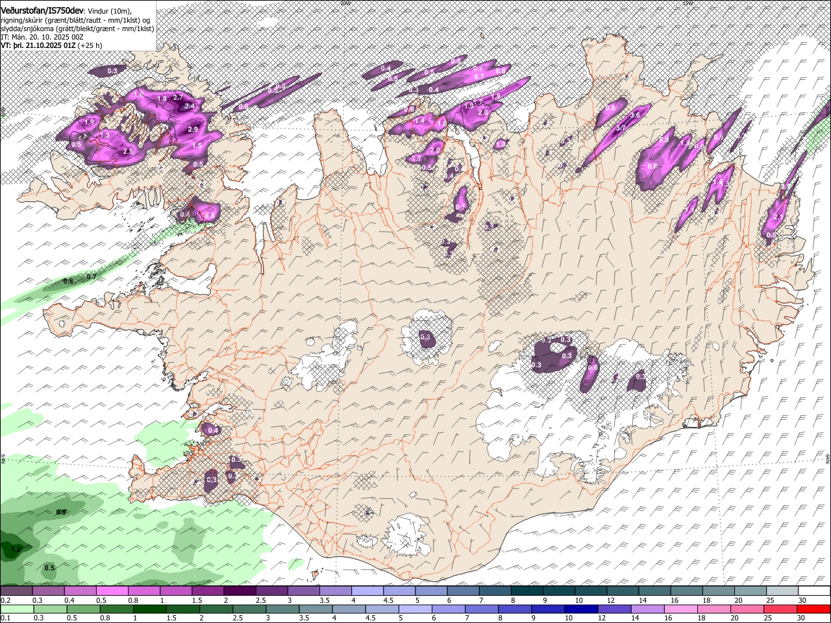
Task: Click the '0.2' label in the upper legend
Action: [x=5, y=600]
